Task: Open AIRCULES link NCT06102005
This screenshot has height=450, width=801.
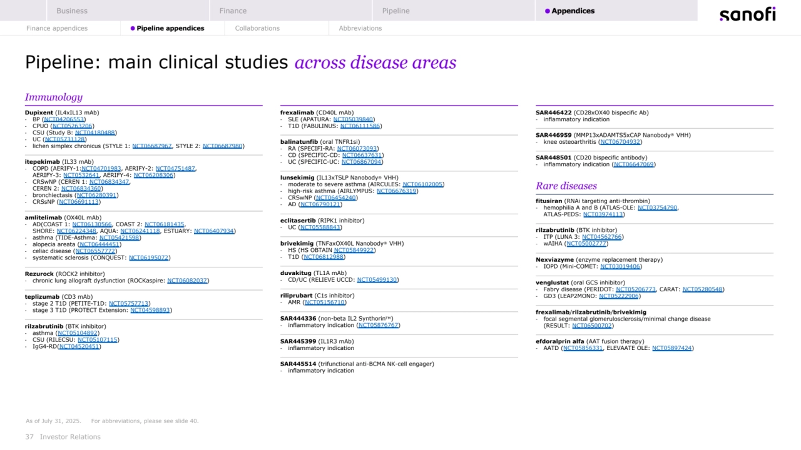Action: (423, 184)
